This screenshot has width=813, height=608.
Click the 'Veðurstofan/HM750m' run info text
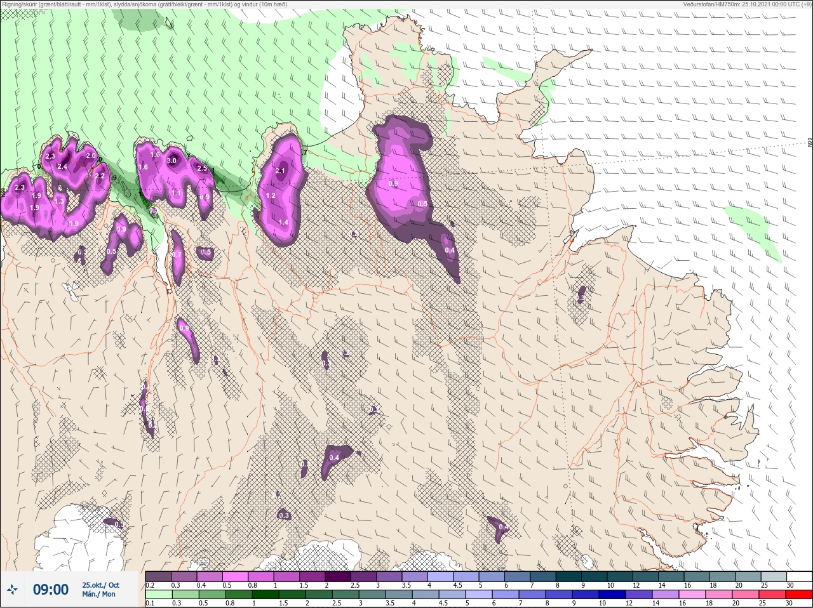pos(747,4)
